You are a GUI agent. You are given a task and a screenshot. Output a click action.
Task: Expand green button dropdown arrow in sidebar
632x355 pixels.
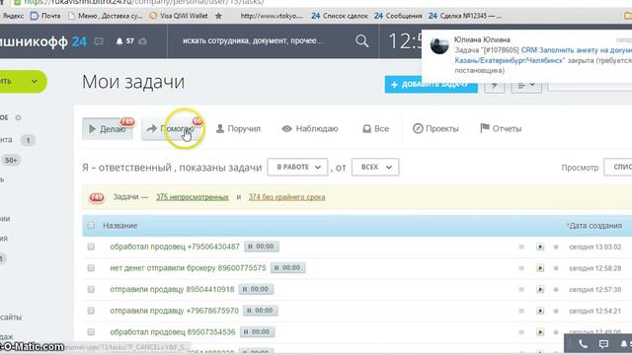(35, 81)
